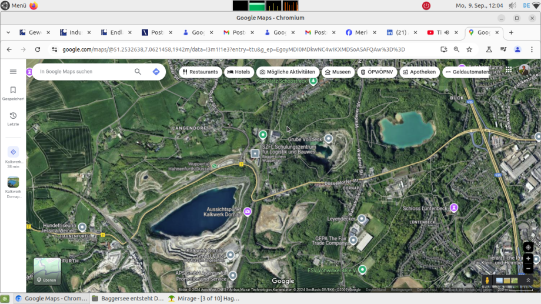Screen dimensions: 541x304
Task: Click the Google Maps search field
Action: (x=82, y=72)
